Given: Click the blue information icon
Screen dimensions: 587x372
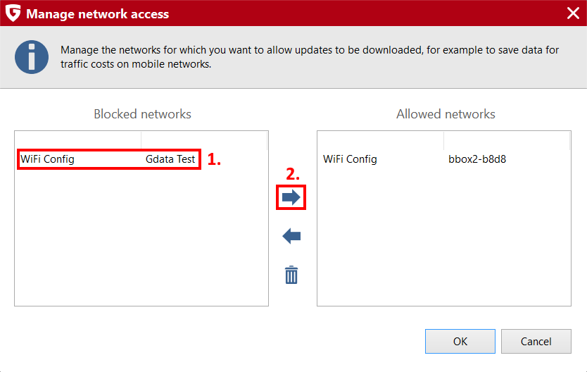Looking at the screenshot, I should (x=32, y=57).
